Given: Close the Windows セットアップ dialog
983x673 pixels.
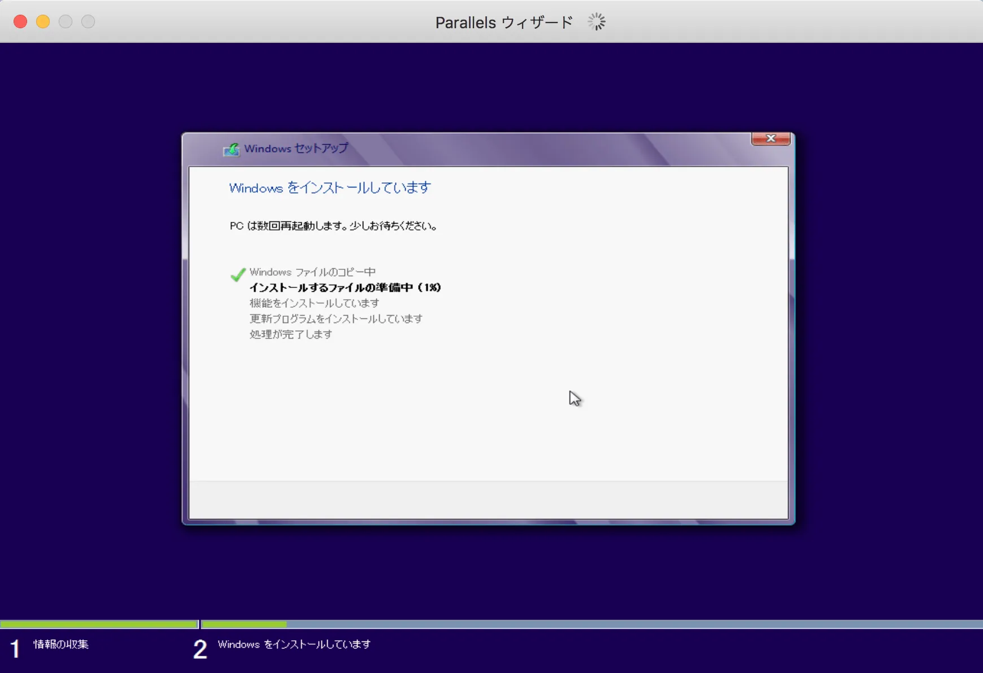Looking at the screenshot, I should pyautogui.click(x=771, y=138).
